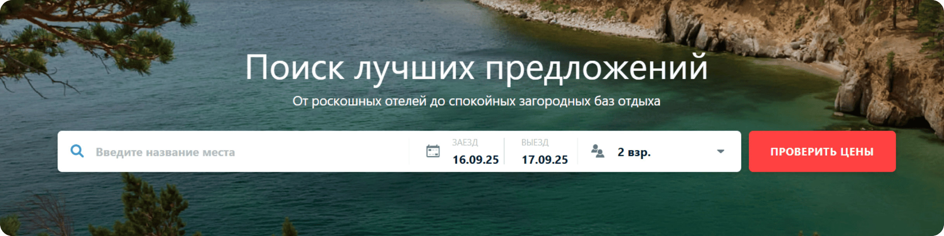Click the vertical divider between the two dates

(x=504, y=151)
